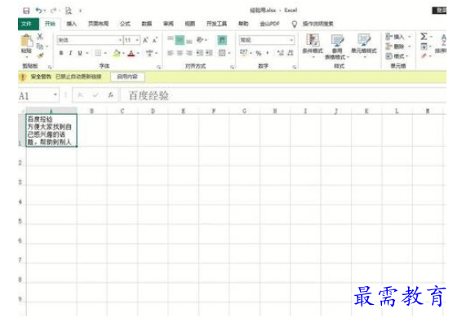The width and height of the screenshot is (453, 322).
Task: Click the Decrease Indent icon
Action: 200,53
